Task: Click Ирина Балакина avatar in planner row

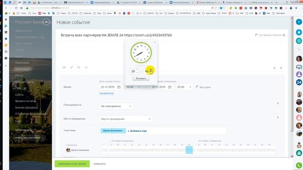Action: point(68,150)
